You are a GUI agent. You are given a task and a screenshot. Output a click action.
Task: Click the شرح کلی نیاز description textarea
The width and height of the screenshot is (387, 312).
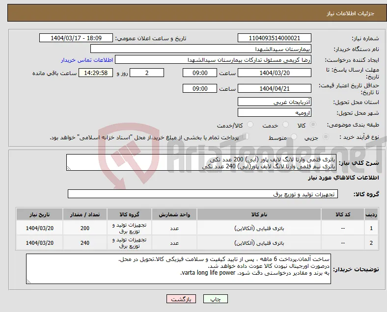coord(201,162)
